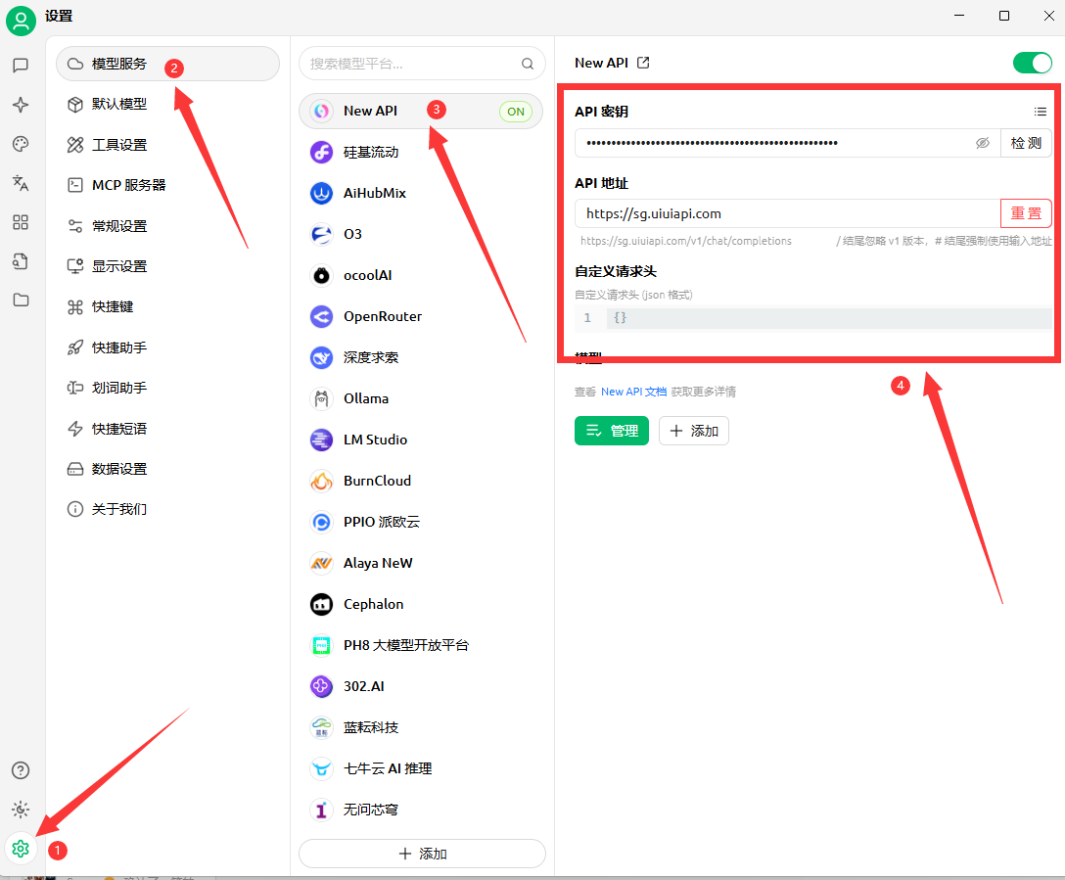Click 添加 button below provider list
The image size is (1065, 880).
click(x=422, y=854)
